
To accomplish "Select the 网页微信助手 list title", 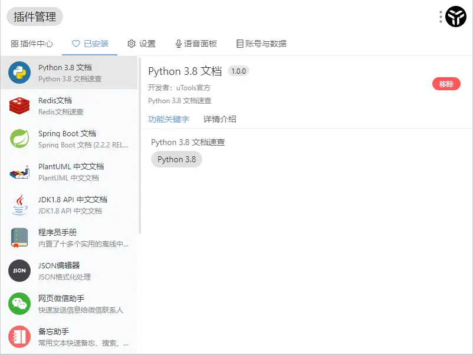I will (61, 298).
